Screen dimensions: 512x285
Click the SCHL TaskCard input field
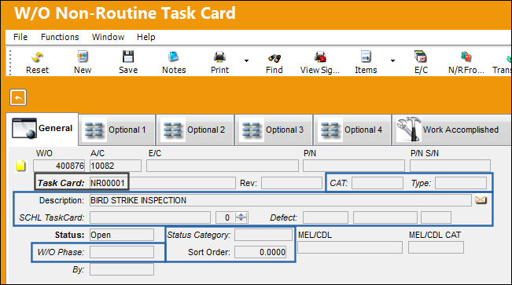click(x=150, y=217)
